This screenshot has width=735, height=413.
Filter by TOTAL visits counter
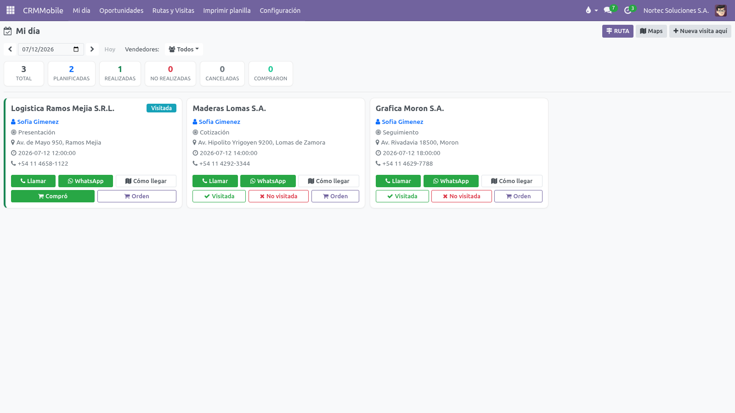coord(24,73)
